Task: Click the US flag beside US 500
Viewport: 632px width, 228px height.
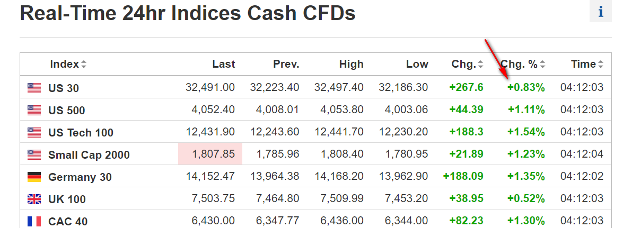Action: 34,110
